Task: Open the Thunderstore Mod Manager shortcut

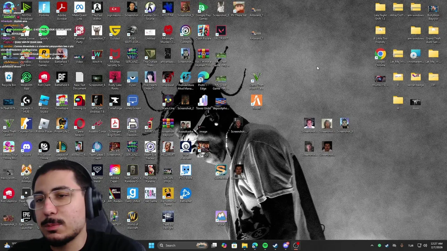Action: pos(185,81)
